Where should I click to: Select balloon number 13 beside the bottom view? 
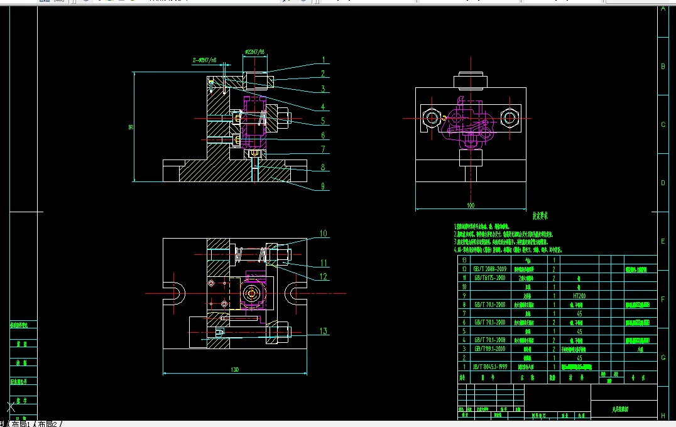pyautogui.click(x=324, y=331)
